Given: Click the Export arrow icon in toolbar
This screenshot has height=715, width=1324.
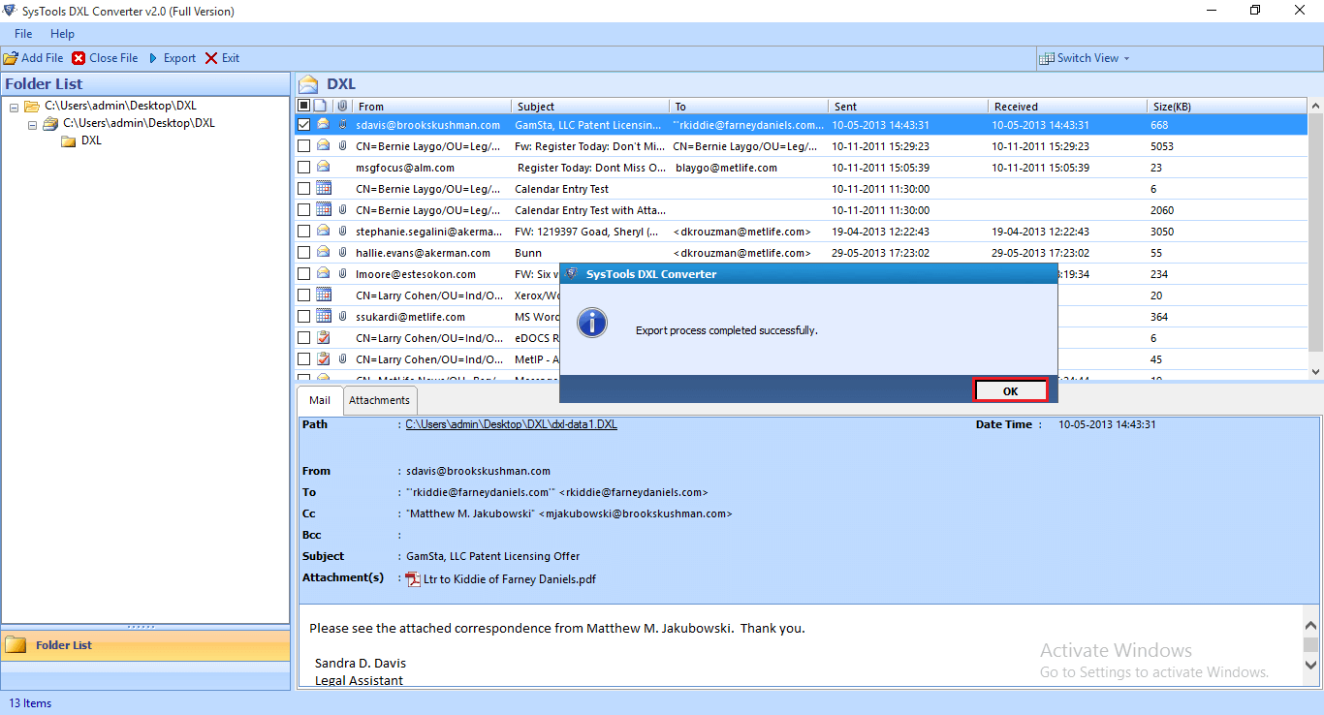Looking at the screenshot, I should 153,58.
